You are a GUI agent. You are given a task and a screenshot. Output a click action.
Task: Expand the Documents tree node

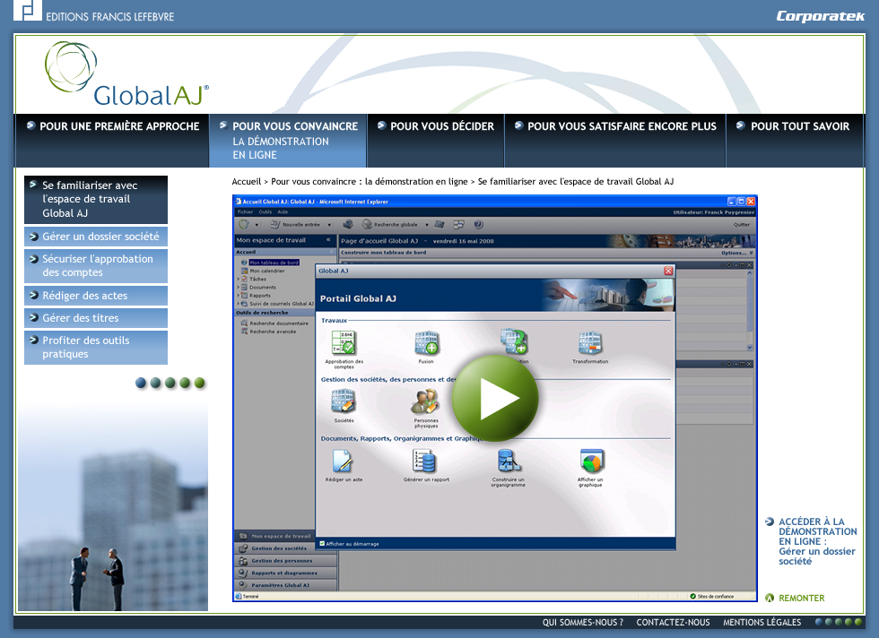click(239, 287)
